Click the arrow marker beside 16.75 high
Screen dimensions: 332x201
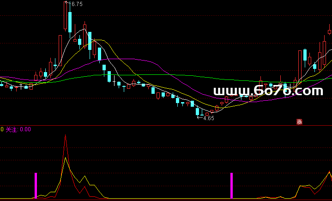67,3
